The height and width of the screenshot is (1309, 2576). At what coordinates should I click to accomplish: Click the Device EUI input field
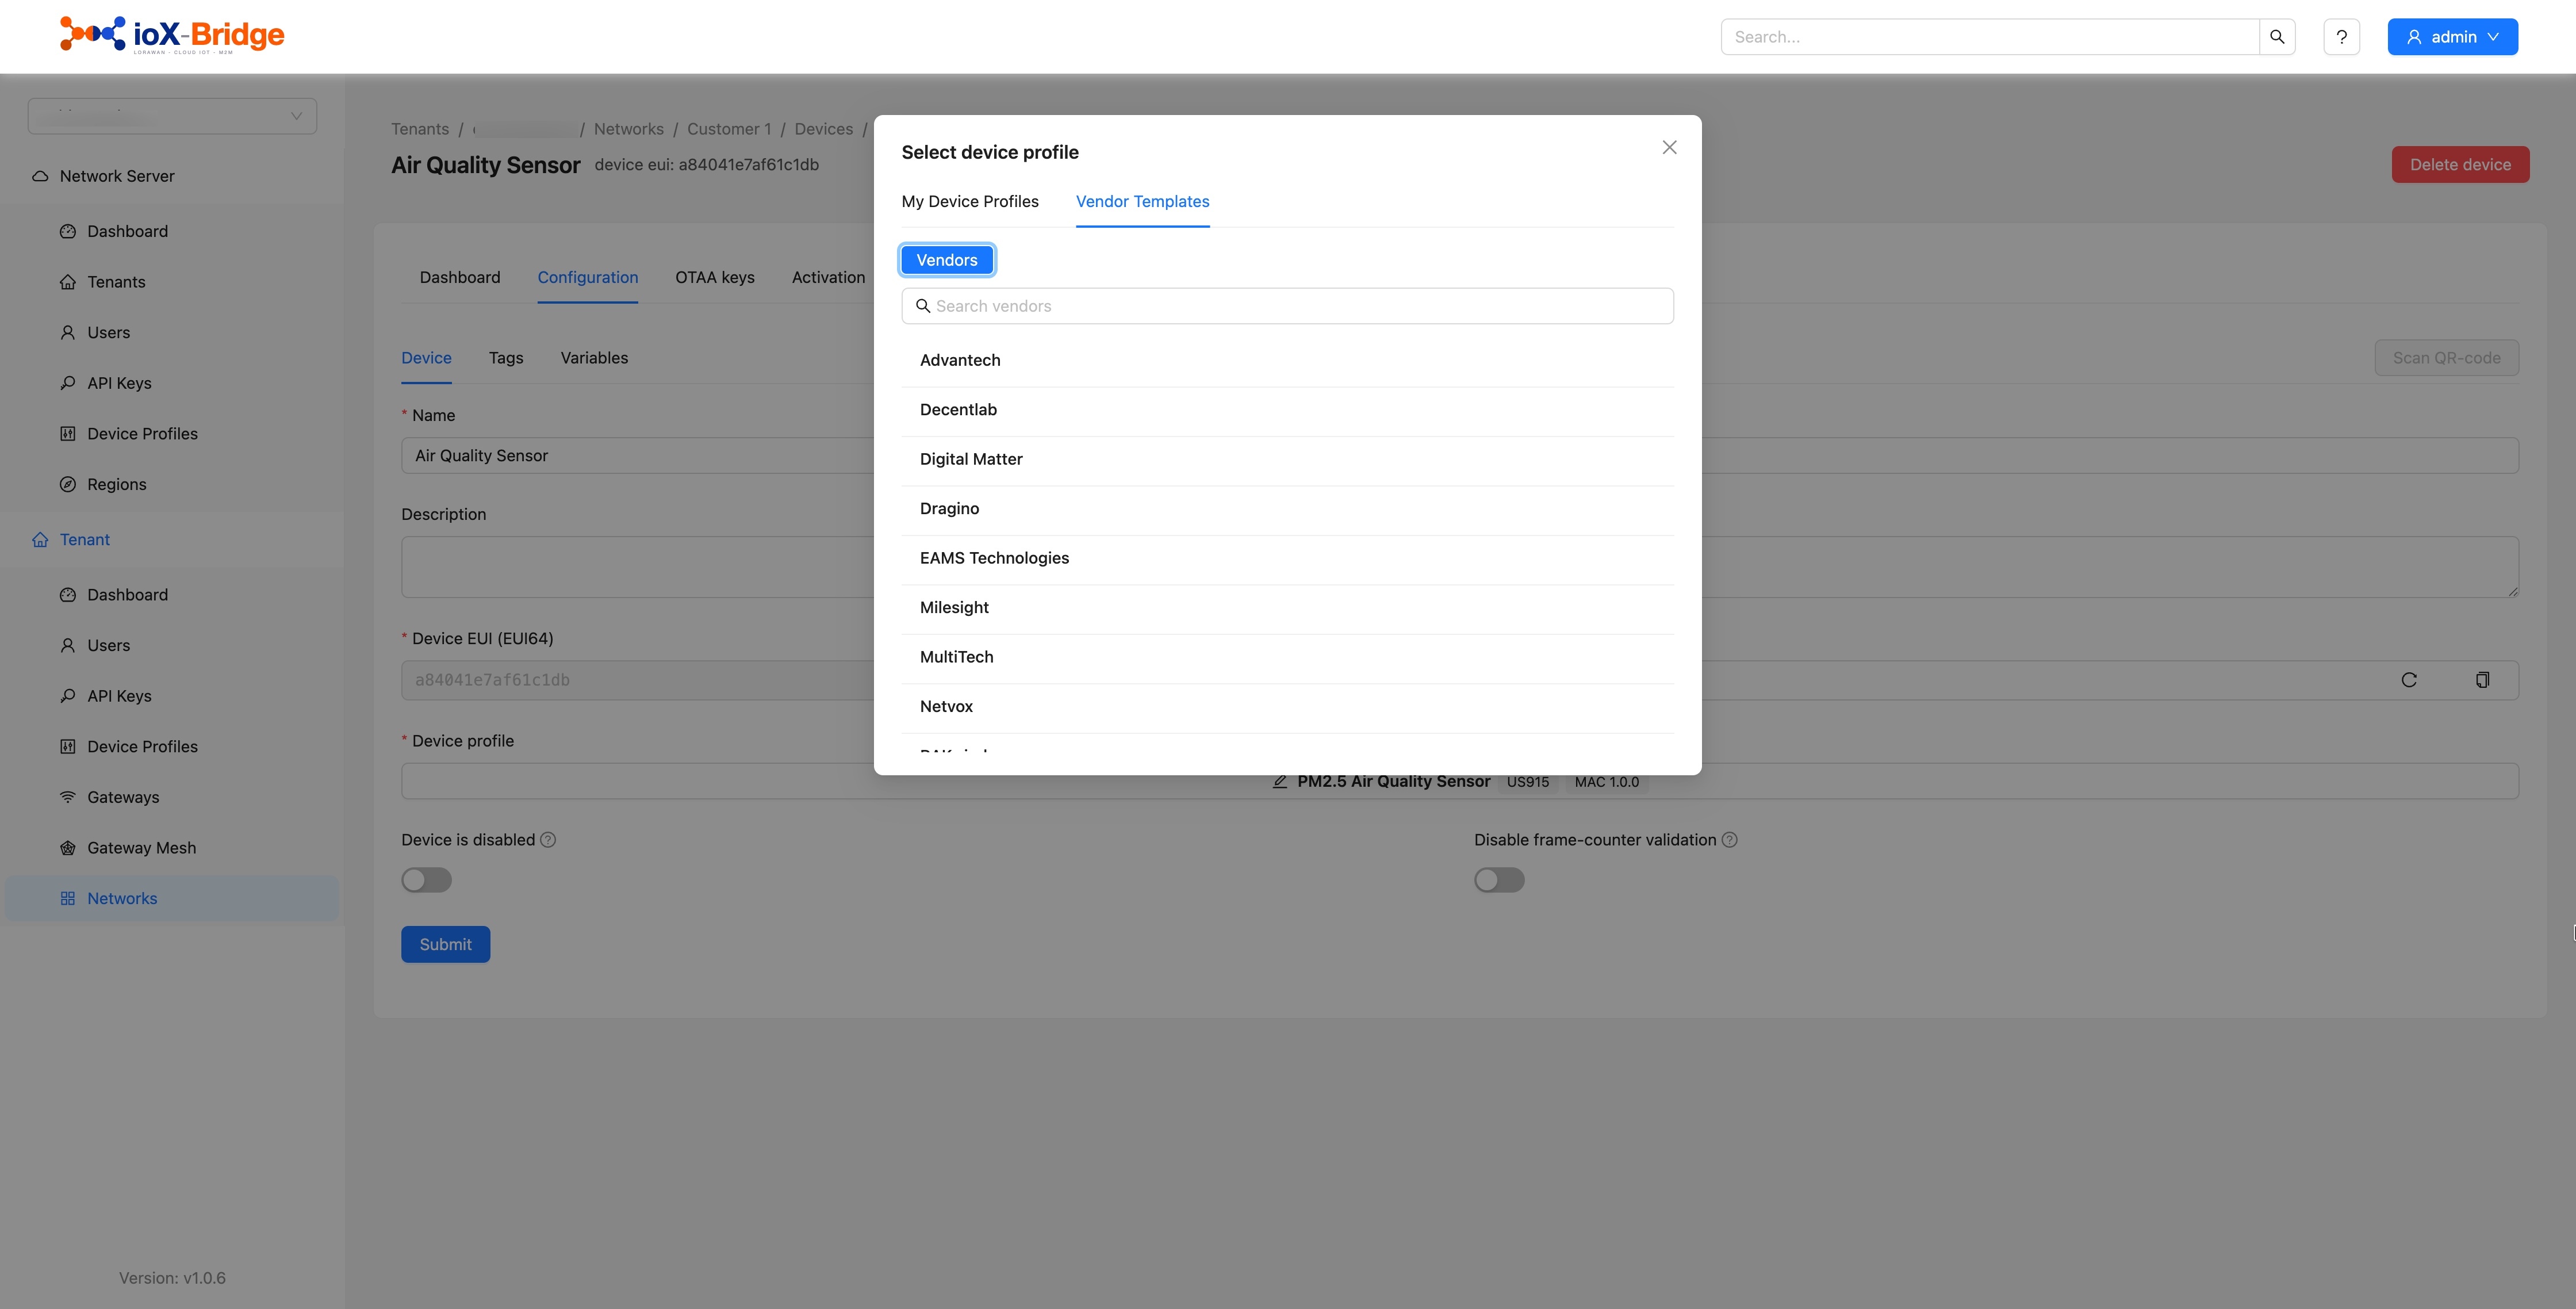(x=1459, y=680)
